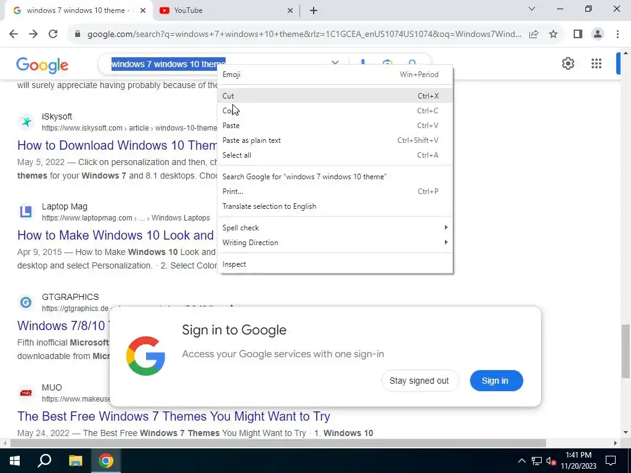The height and width of the screenshot is (473, 631).
Task: Click the vertical page scrollbar thumb
Action: [625, 351]
